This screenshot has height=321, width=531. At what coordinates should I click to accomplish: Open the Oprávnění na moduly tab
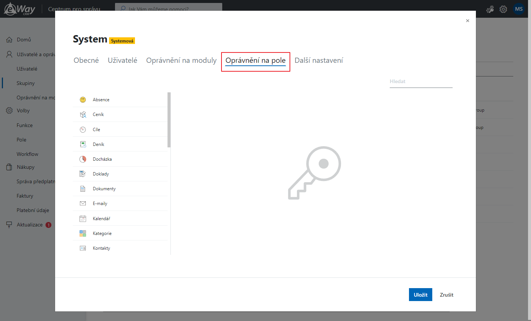coord(181,60)
